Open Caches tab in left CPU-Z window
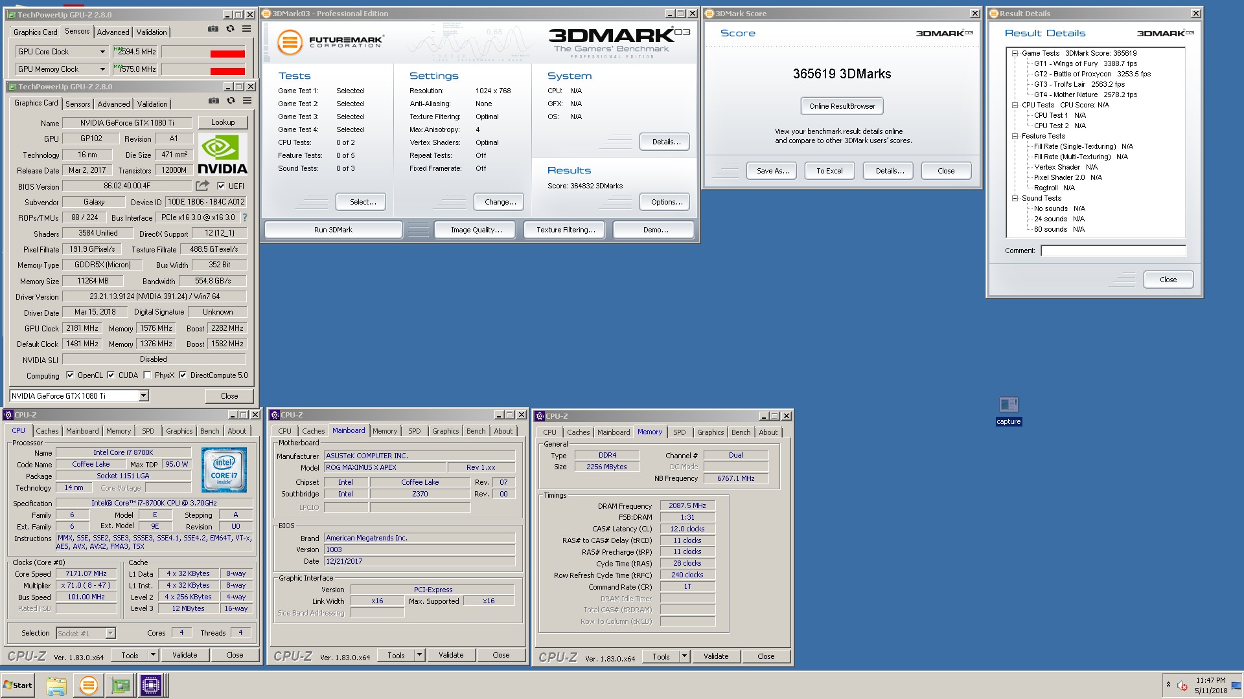Viewport: 1244px width, 699px height. tap(47, 431)
